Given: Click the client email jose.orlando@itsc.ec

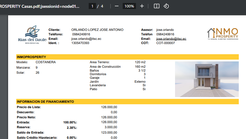Looking at the screenshot, I should point(86,39).
